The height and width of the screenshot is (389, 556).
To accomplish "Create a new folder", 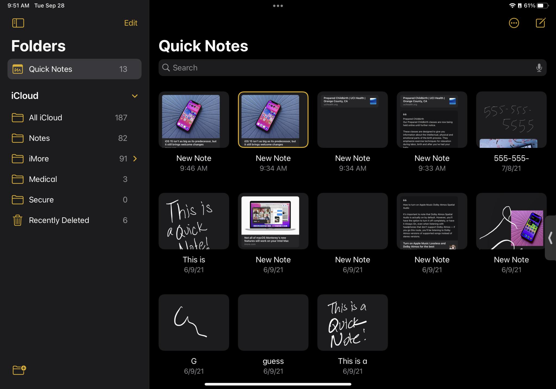I will 19,370.
